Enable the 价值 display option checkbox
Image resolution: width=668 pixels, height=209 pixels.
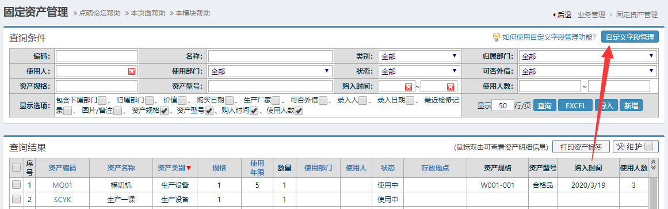182,101
